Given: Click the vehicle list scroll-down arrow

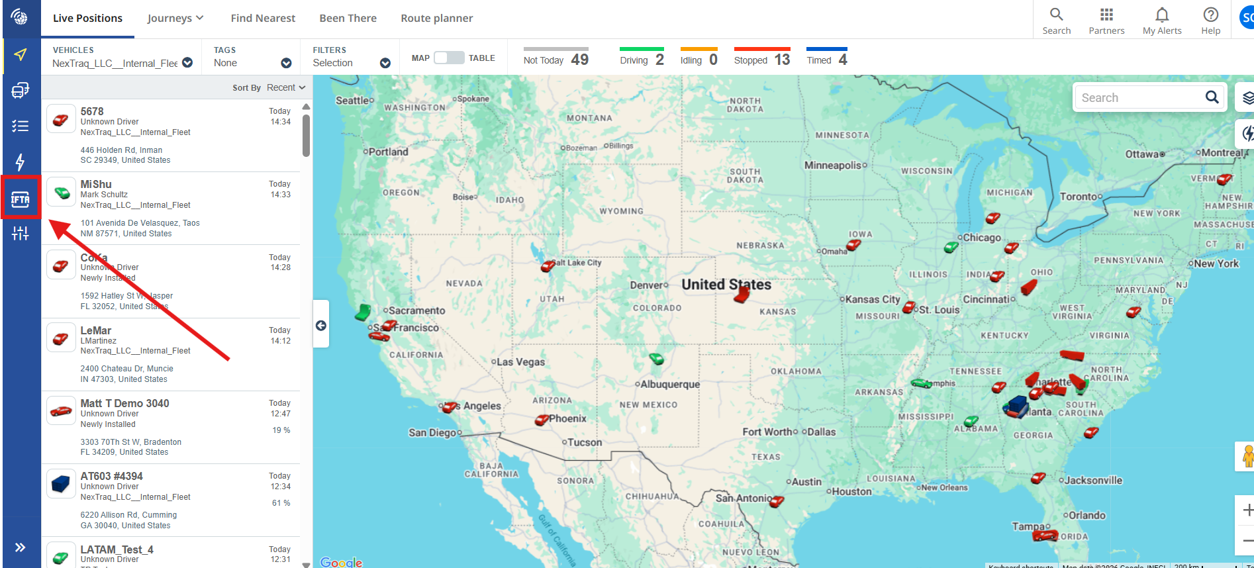Looking at the screenshot, I should pos(306,564).
